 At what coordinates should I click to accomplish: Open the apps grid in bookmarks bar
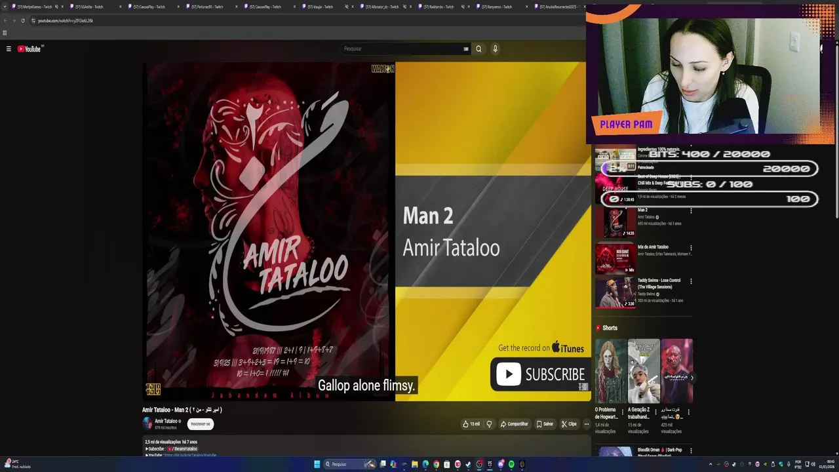(x=5, y=32)
